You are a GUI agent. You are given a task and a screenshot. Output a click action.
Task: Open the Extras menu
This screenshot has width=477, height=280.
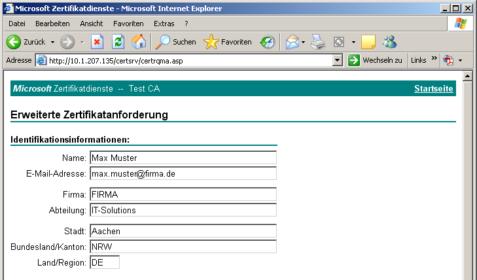(x=164, y=24)
